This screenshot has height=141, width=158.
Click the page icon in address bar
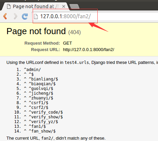[36, 17]
